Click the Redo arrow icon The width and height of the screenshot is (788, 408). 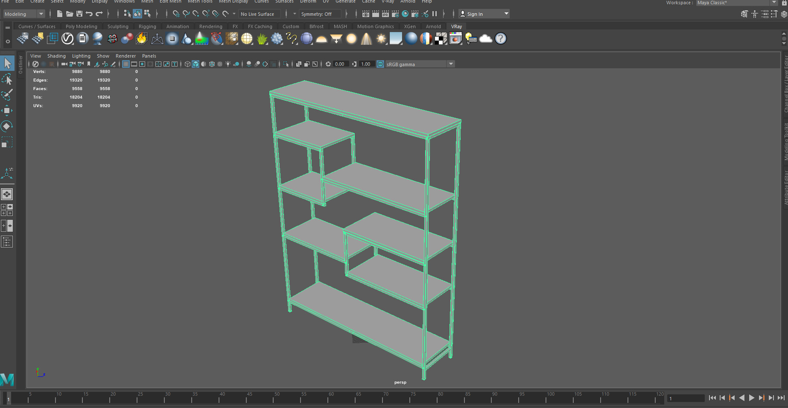click(x=99, y=14)
